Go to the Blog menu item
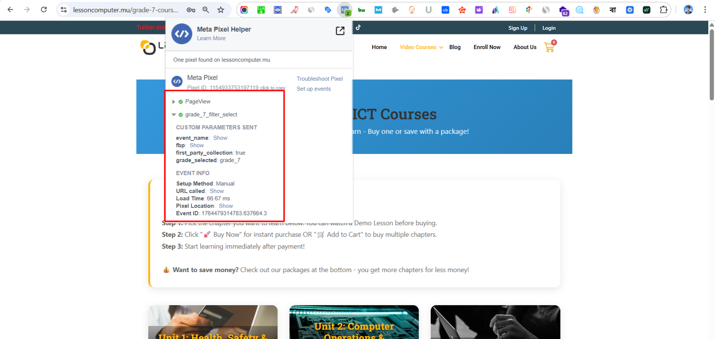Viewport: 715px width, 339px height. 454,47
